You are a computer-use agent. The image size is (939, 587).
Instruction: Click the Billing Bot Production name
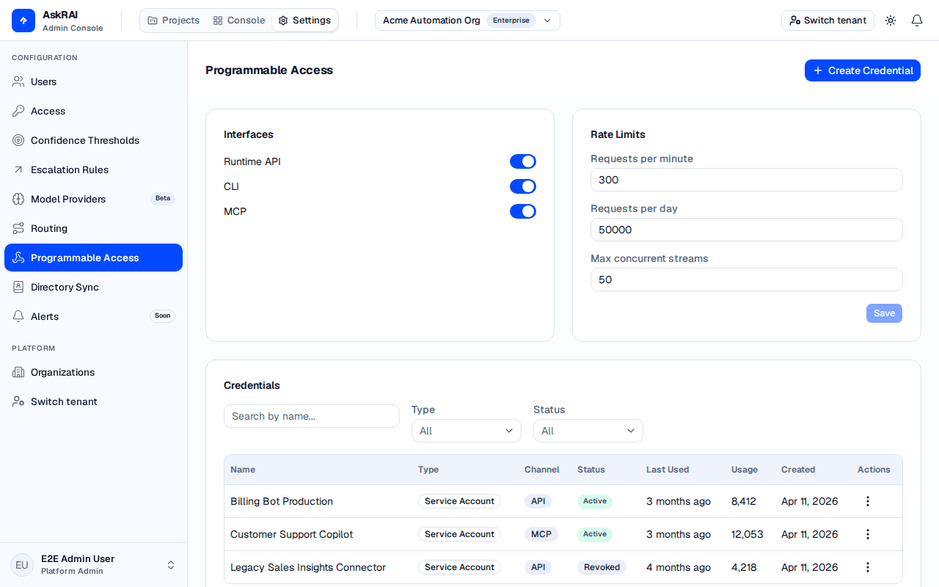click(282, 501)
